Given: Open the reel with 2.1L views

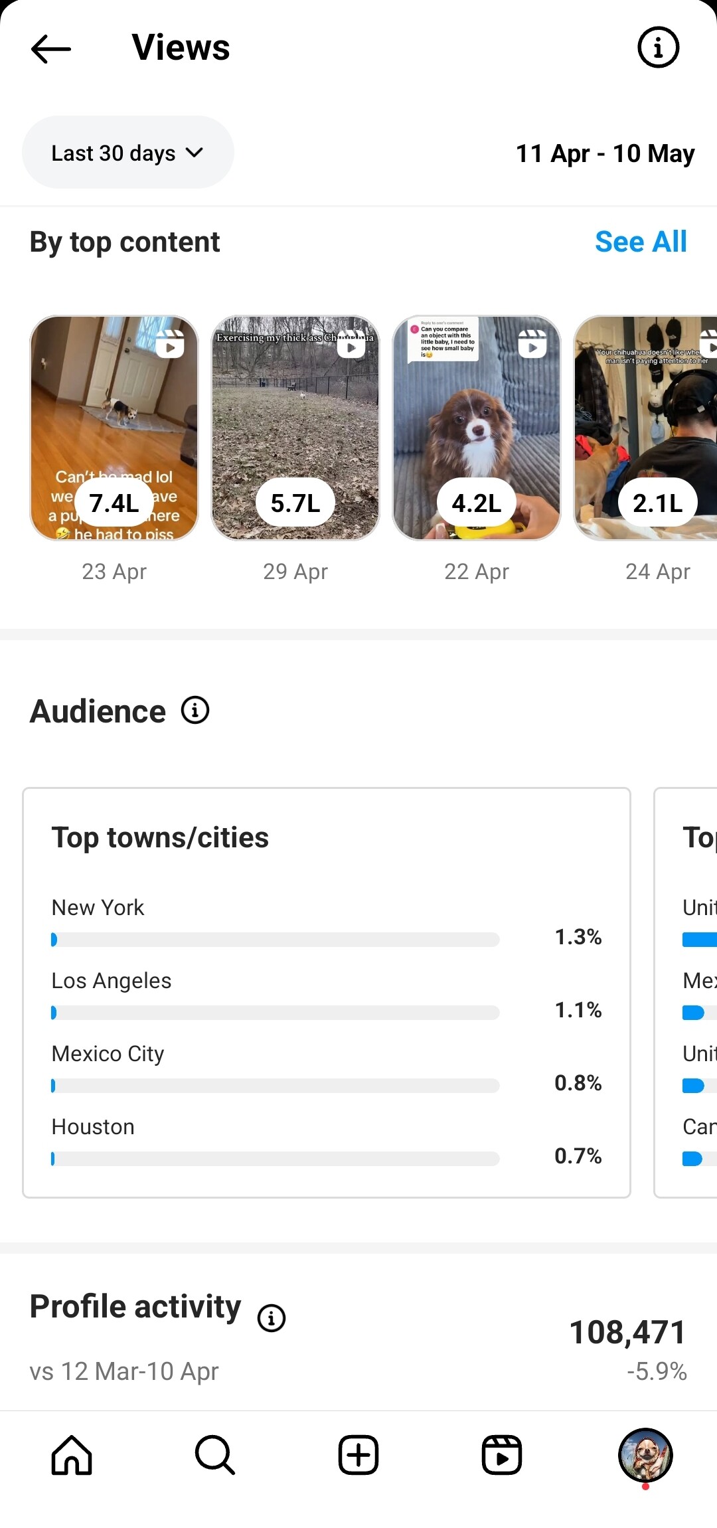Looking at the screenshot, I should 645,428.
